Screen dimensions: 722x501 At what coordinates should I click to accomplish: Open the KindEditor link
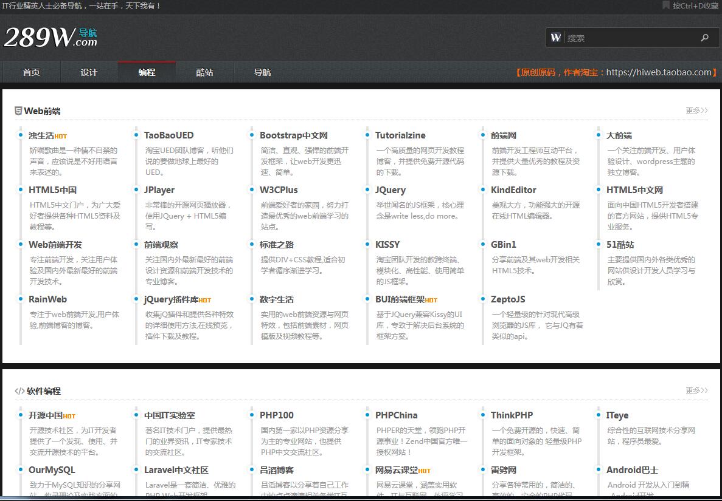(513, 190)
